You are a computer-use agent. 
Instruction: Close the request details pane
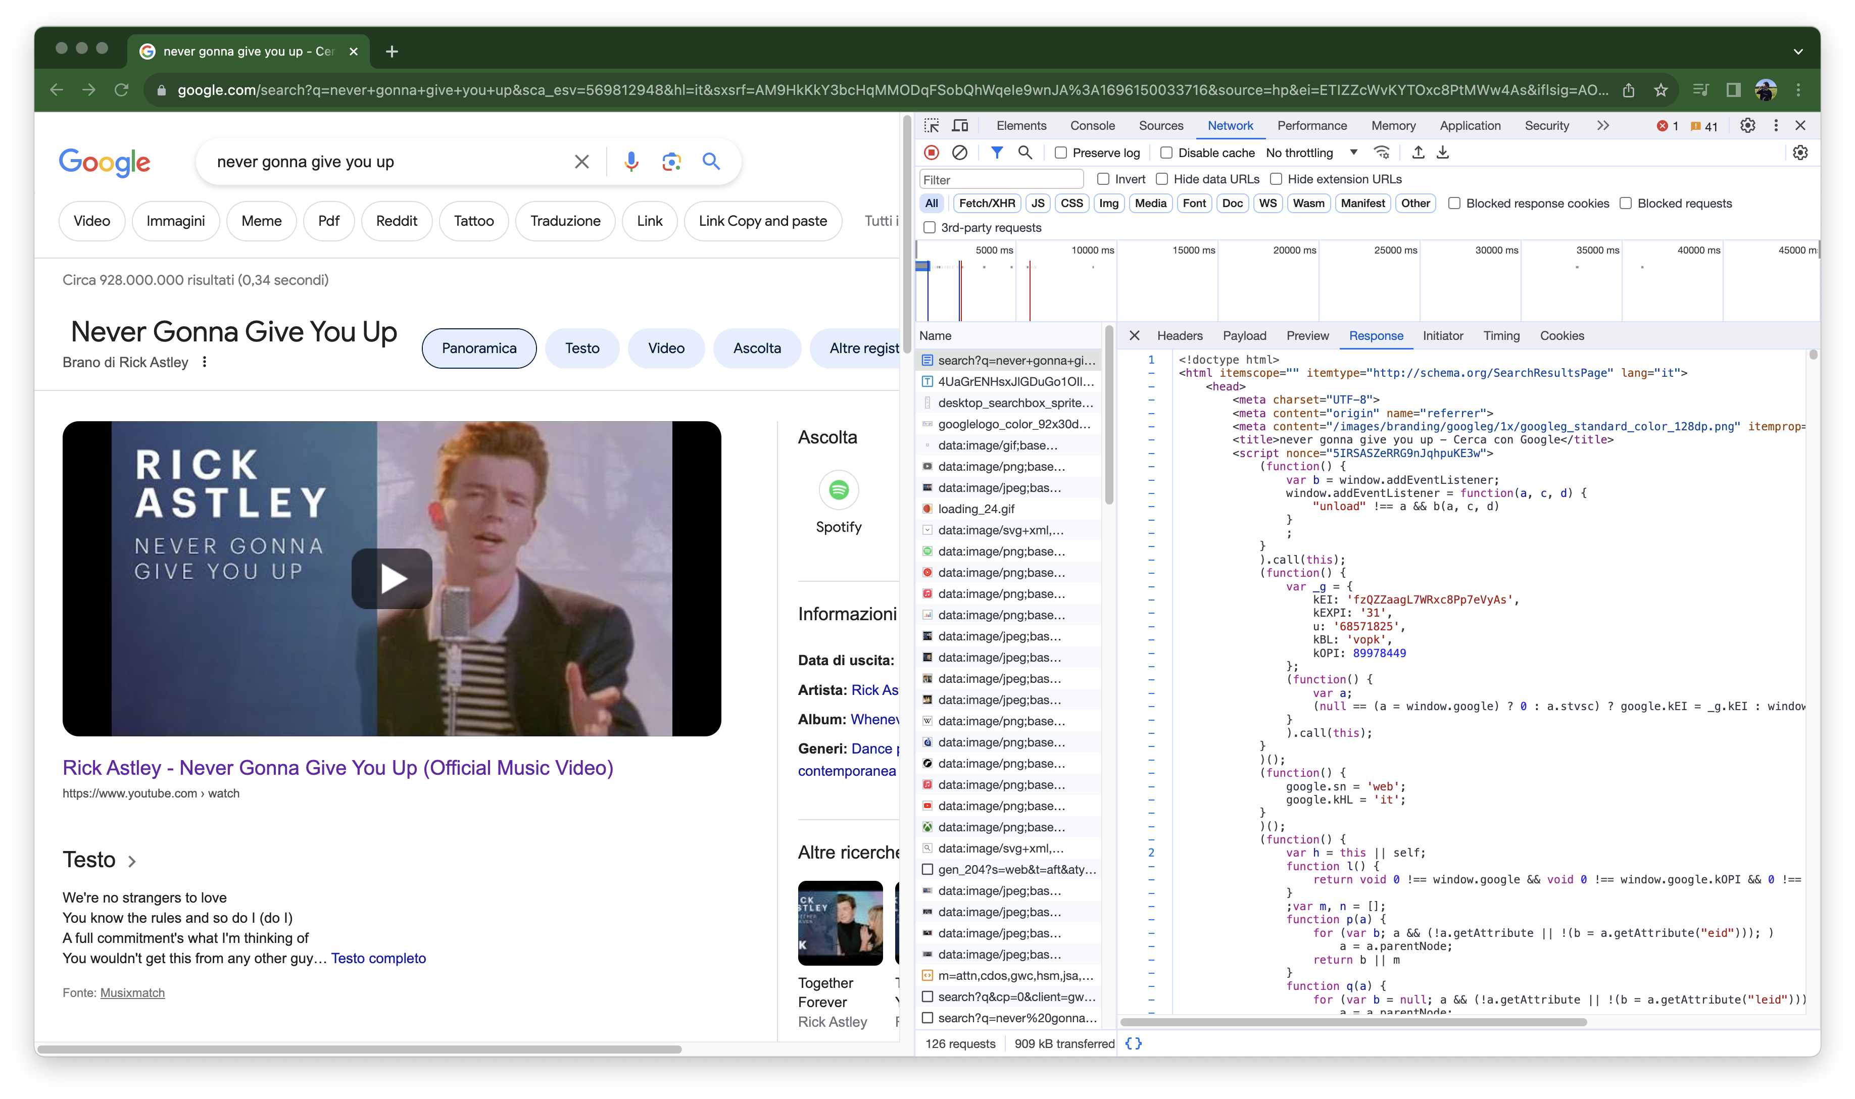pos(1134,335)
